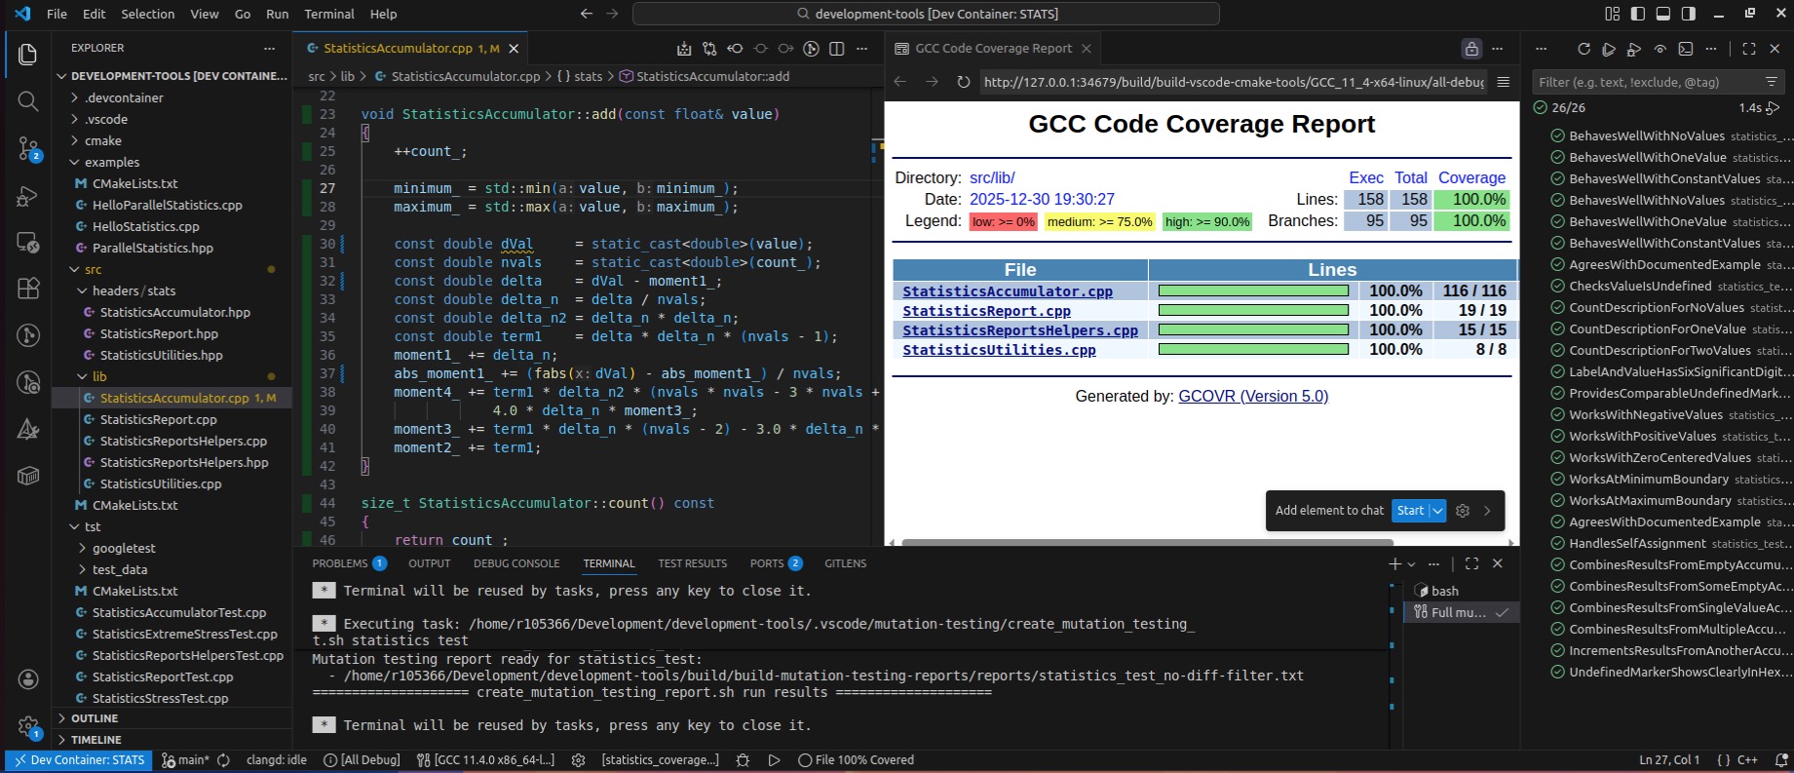The width and height of the screenshot is (1794, 773).
Task: Maximize the terminal panel size
Action: coord(1471,563)
